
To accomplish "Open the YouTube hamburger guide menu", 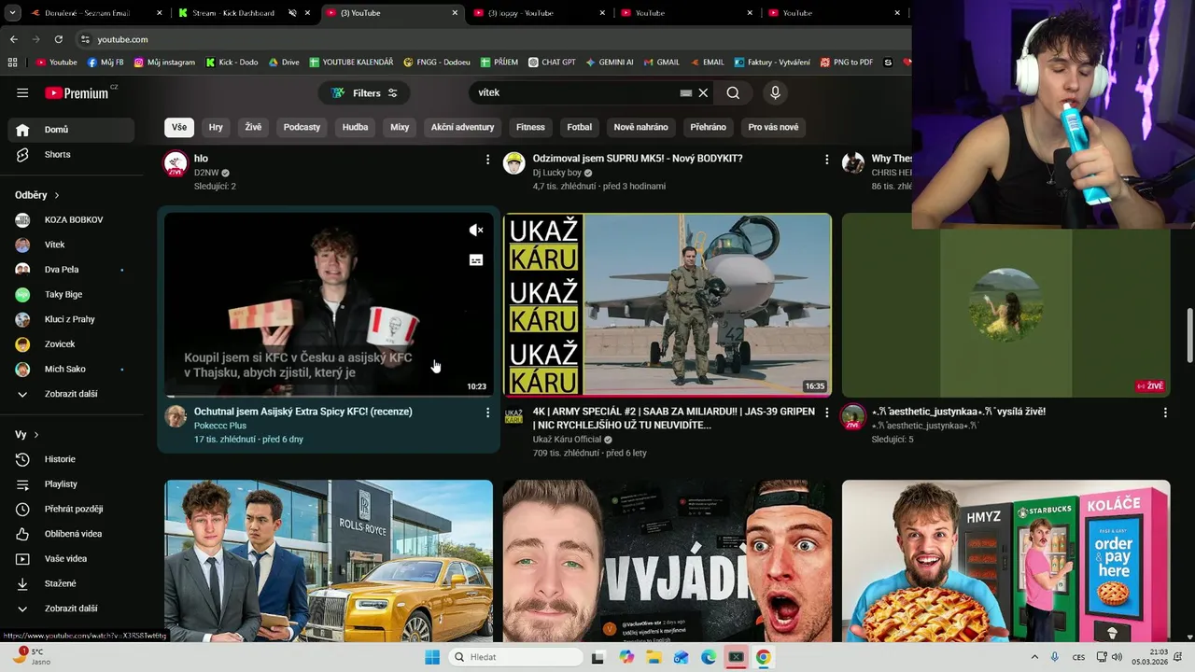I will pyautogui.click(x=22, y=92).
